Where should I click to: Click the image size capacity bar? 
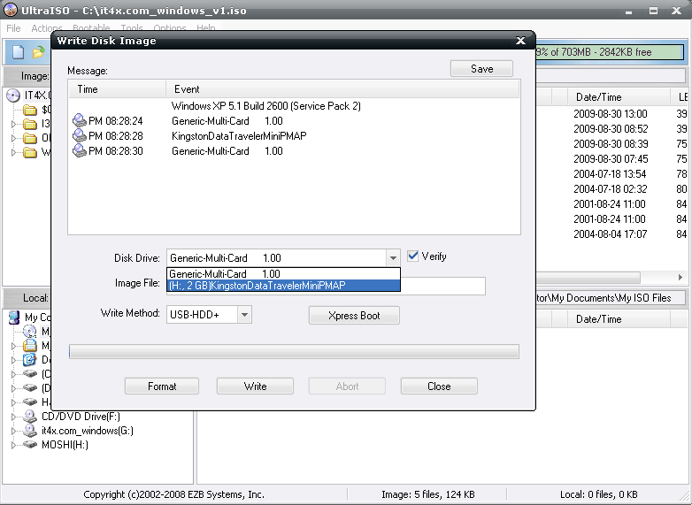(610, 52)
